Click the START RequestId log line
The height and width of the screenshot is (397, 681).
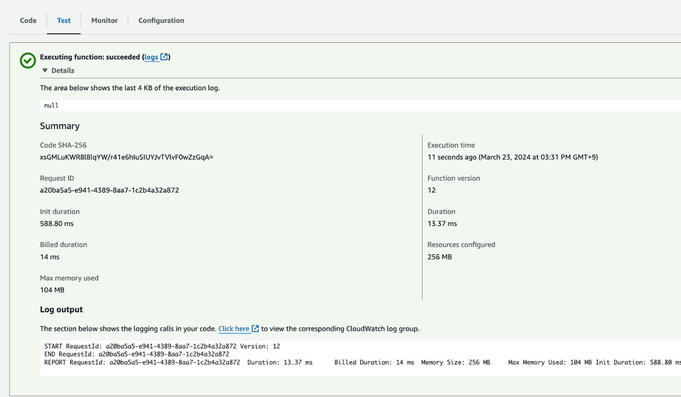(162, 346)
